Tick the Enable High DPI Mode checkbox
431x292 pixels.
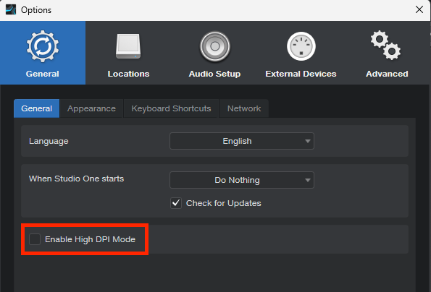[x=35, y=239]
